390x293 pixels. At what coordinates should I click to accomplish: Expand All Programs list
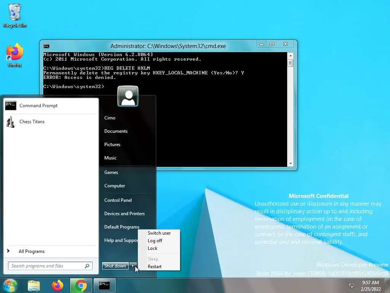51,251
